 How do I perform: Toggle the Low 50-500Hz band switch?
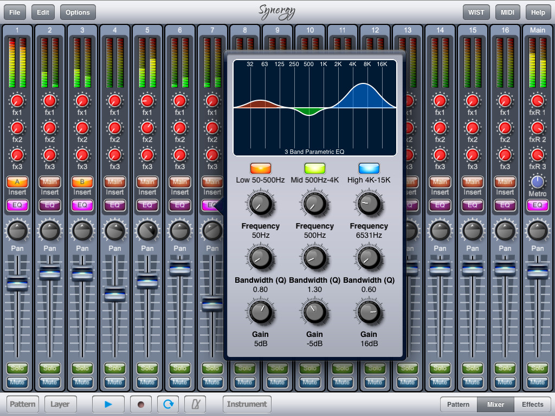(261, 168)
